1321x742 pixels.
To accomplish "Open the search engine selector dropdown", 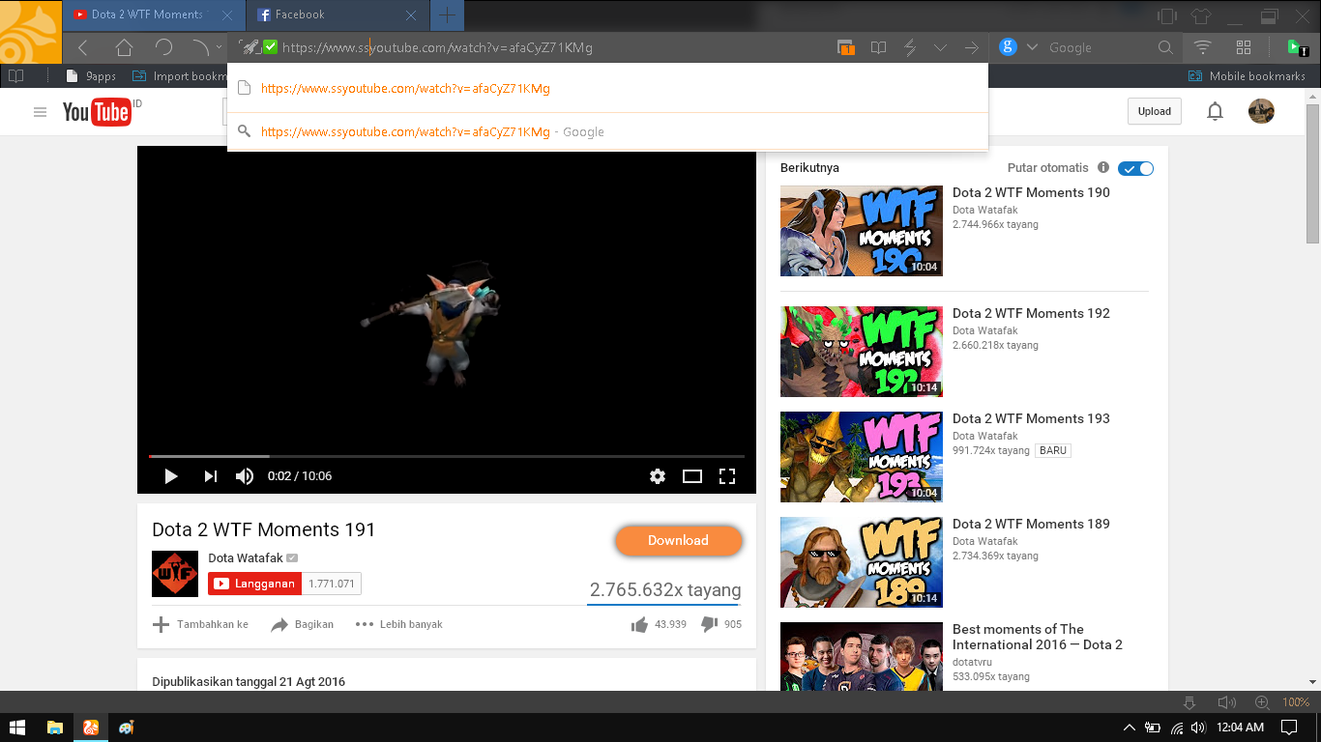I will point(1032,47).
